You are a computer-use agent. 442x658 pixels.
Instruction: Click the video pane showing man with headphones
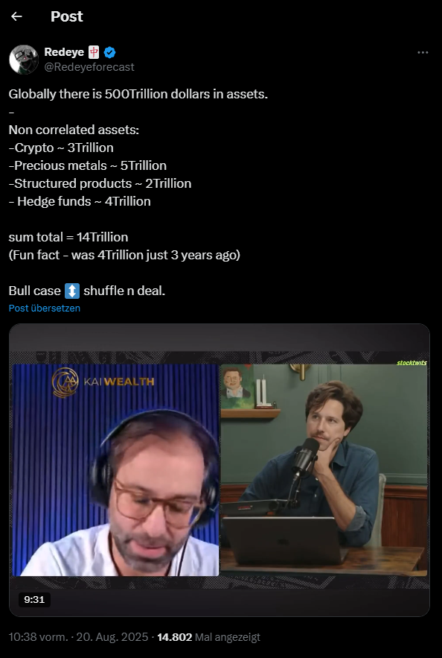pyautogui.click(x=115, y=470)
